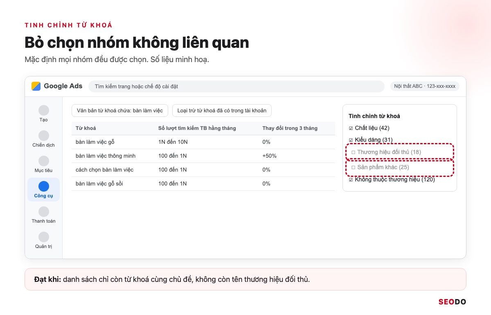This screenshot has height=315, width=491.
Task: Open the Quản trị sidebar icon
Action: [44, 237]
